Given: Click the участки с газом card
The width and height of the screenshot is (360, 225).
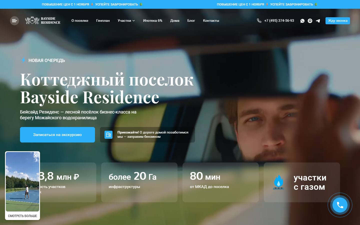Looking at the screenshot, I should 302,182.
